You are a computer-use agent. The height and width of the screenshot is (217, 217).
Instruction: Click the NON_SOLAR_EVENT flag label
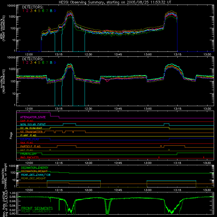pos(33,125)
